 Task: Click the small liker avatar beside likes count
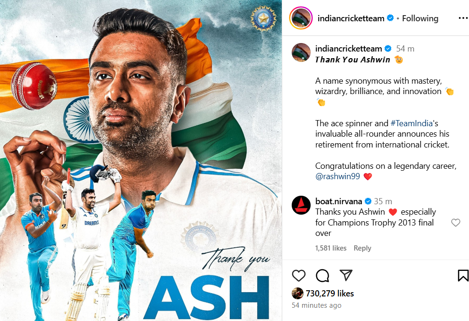coord(297,293)
